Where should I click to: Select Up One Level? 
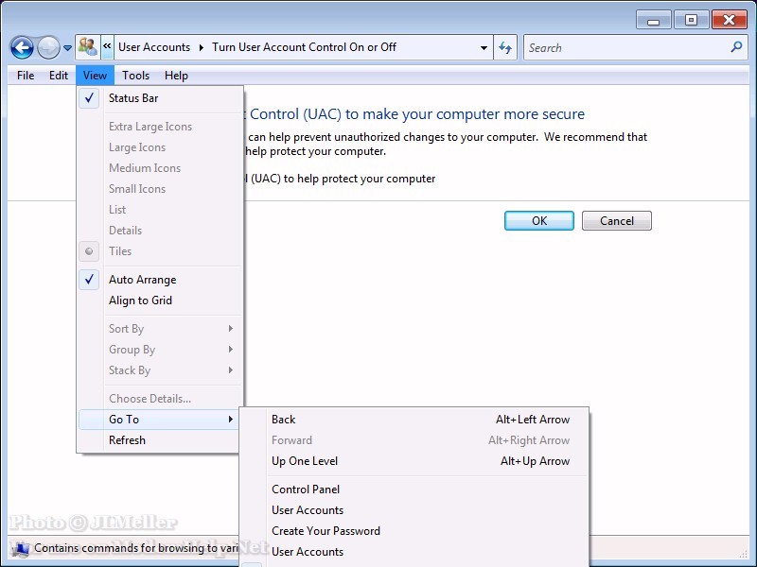[x=414, y=461]
